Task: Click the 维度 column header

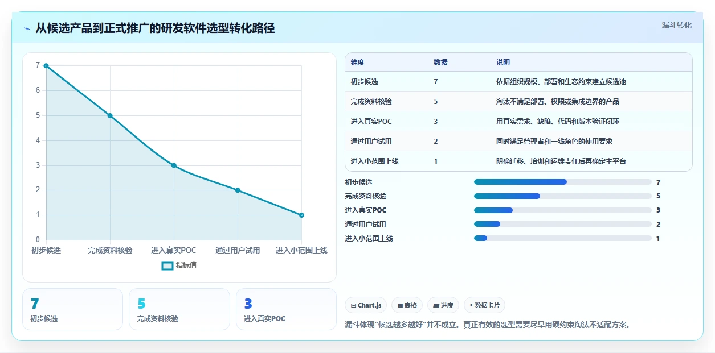Action: [x=357, y=63]
